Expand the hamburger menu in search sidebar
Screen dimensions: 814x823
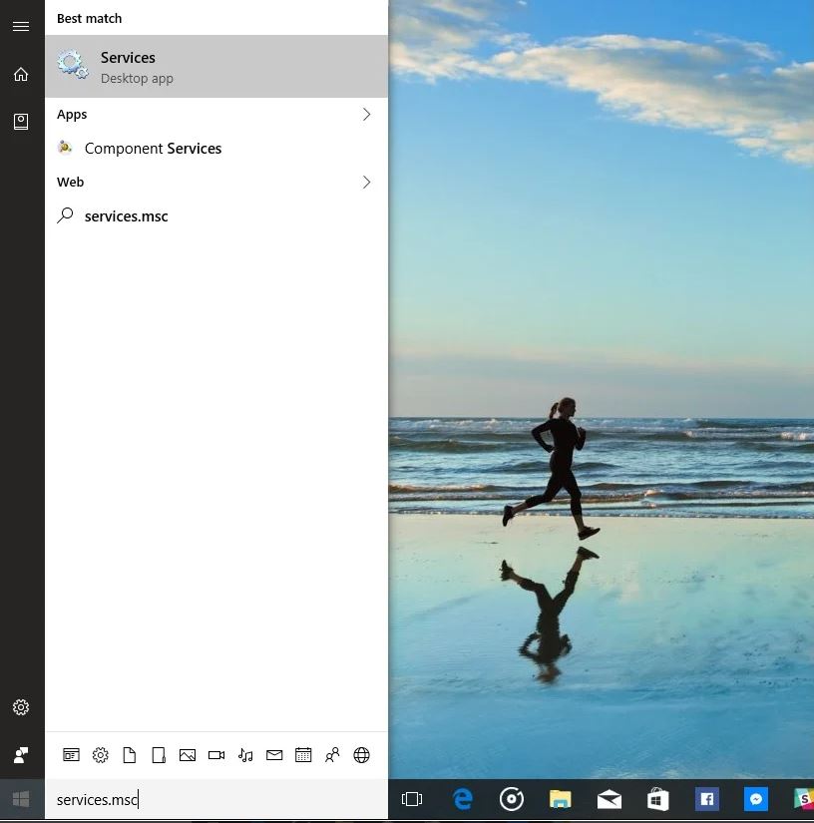pos(21,27)
